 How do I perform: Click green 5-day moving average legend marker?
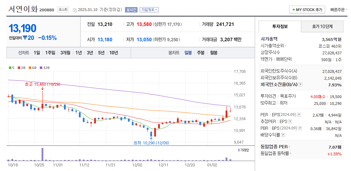tap(10, 68)
